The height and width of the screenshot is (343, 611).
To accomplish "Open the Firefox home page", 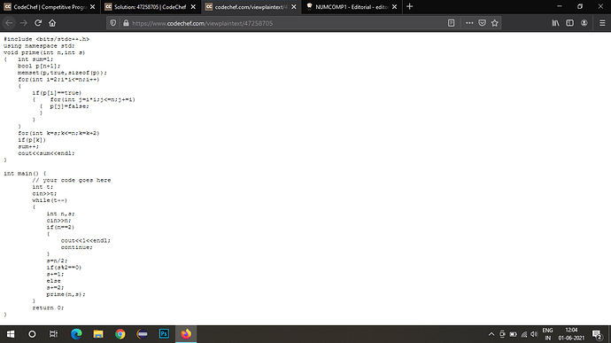I will pos(52,23).
